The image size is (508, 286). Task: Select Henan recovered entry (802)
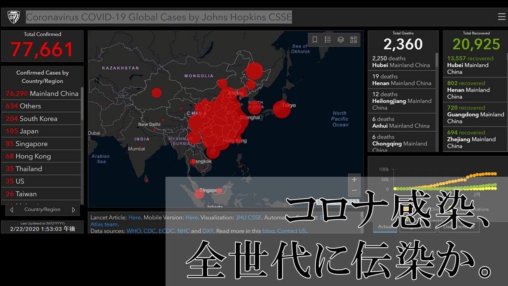tap(475, 90)
